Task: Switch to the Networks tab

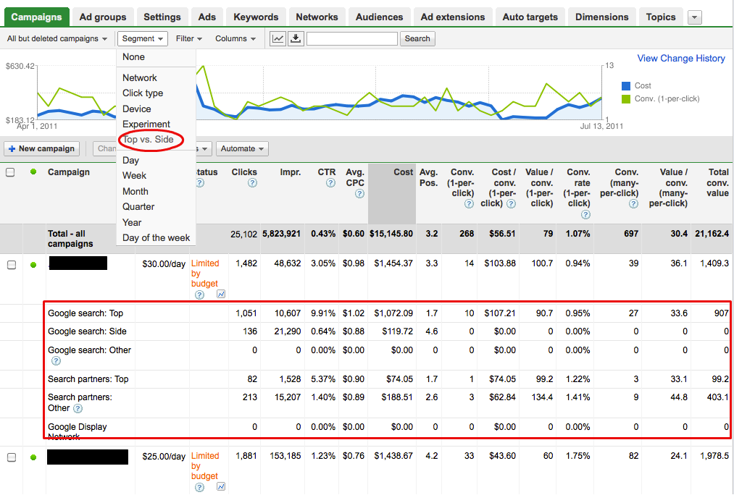Action: 317,17
